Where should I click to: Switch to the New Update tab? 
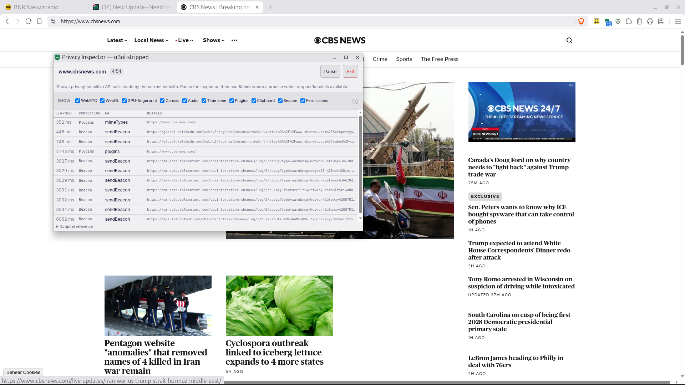point(132,7)
